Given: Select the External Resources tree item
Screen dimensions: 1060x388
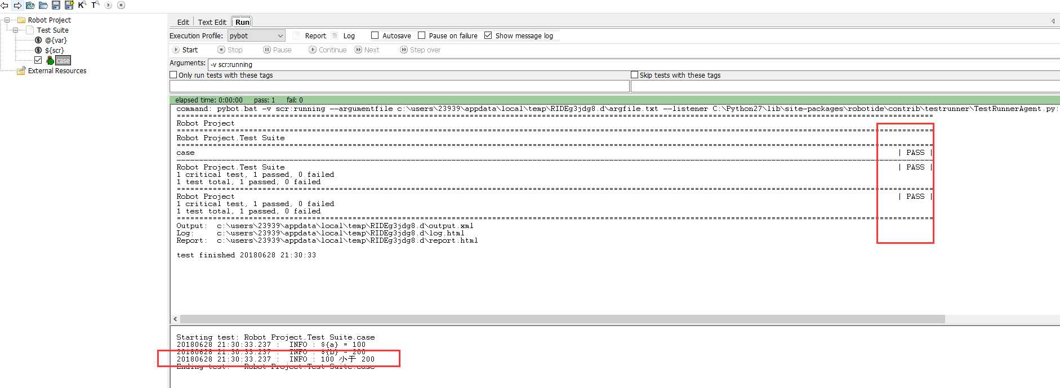Looking at the screenshot, I should click(x=57, y=70).
